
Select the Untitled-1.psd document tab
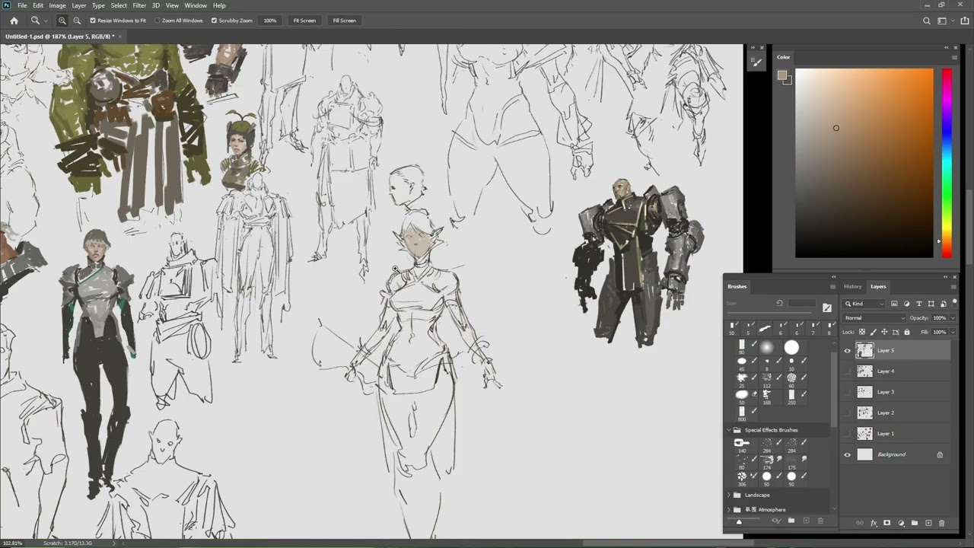[59, 37]
